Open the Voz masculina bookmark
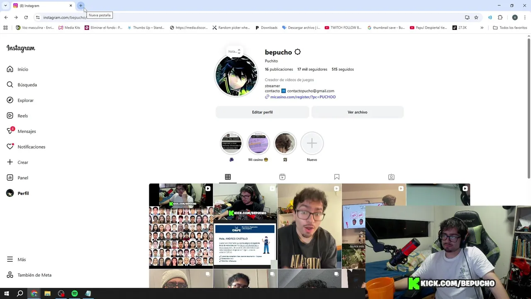The height and width of the screenshot is (299, 531). 35,28
